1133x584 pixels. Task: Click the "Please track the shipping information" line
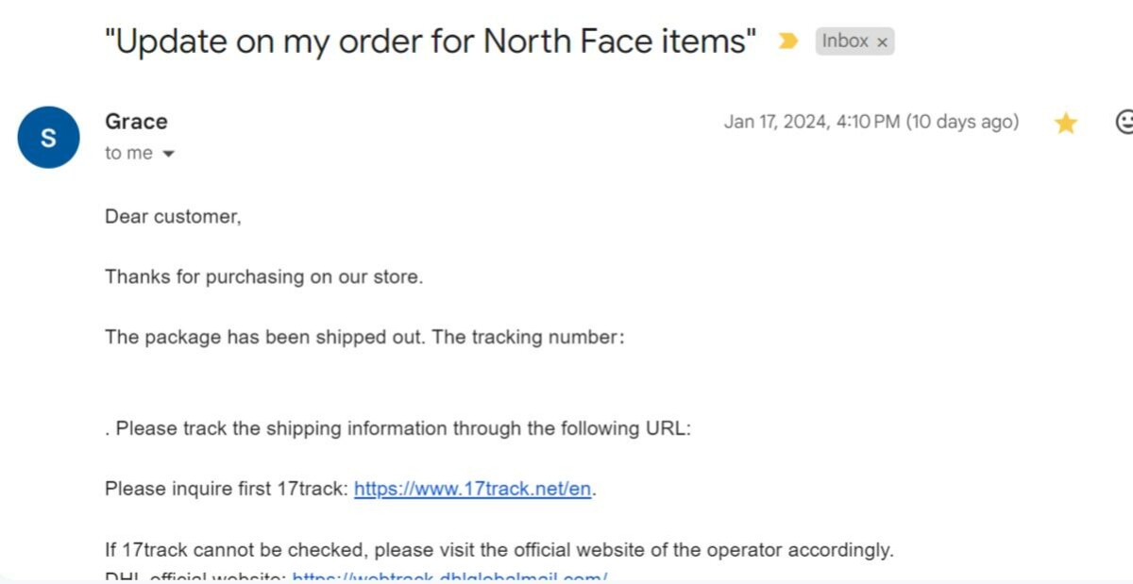(x=398, y=428)
